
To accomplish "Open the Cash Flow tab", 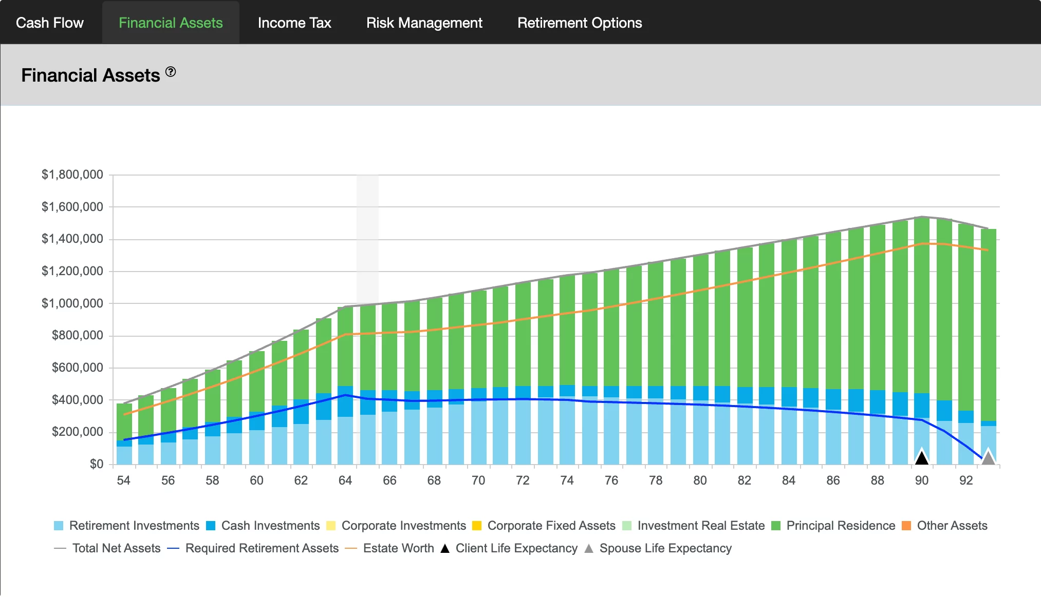I will [50, 23].
